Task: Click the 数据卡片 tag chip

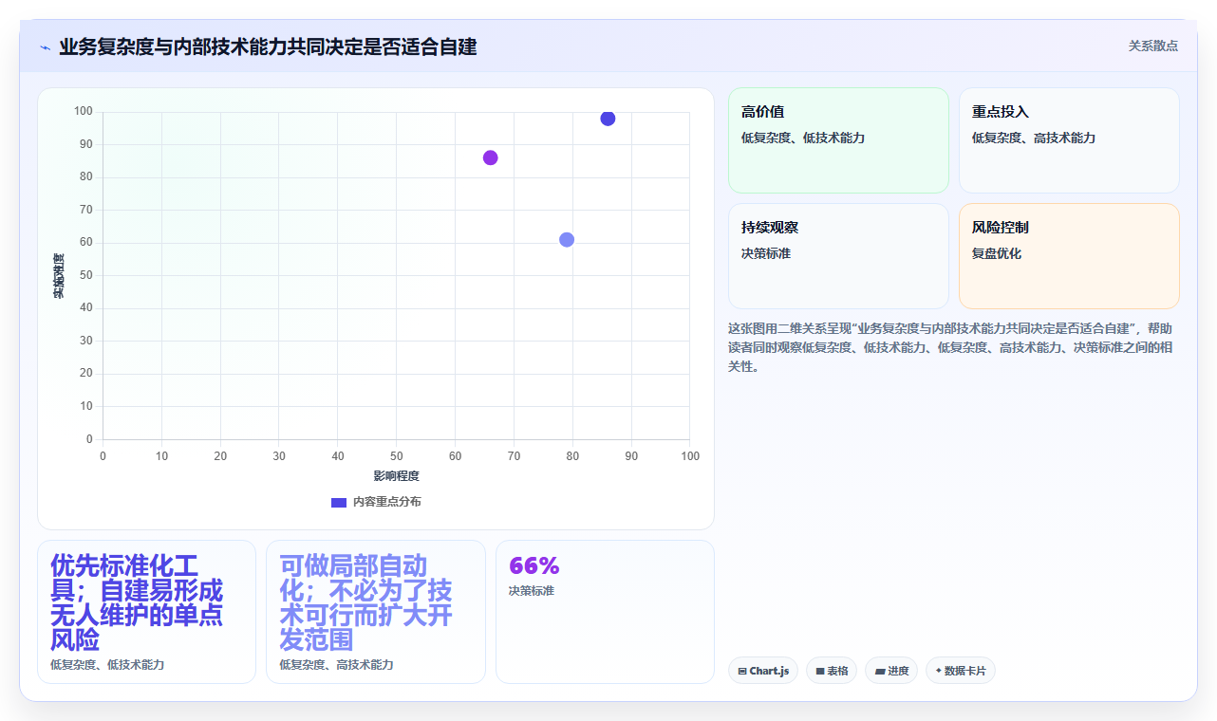Action: (961, 671)
